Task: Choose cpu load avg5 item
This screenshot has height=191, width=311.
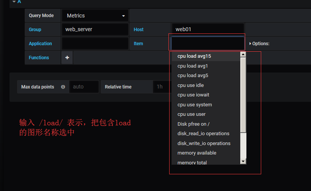Action: (193, 76)
